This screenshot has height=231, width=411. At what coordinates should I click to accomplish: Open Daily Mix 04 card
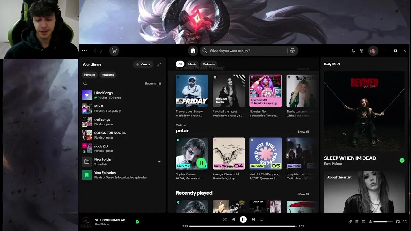pos(229,159)
